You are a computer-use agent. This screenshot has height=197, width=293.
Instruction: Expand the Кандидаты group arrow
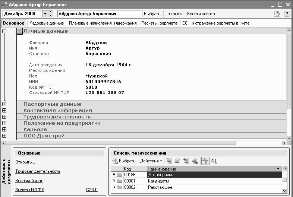(114, 181)
